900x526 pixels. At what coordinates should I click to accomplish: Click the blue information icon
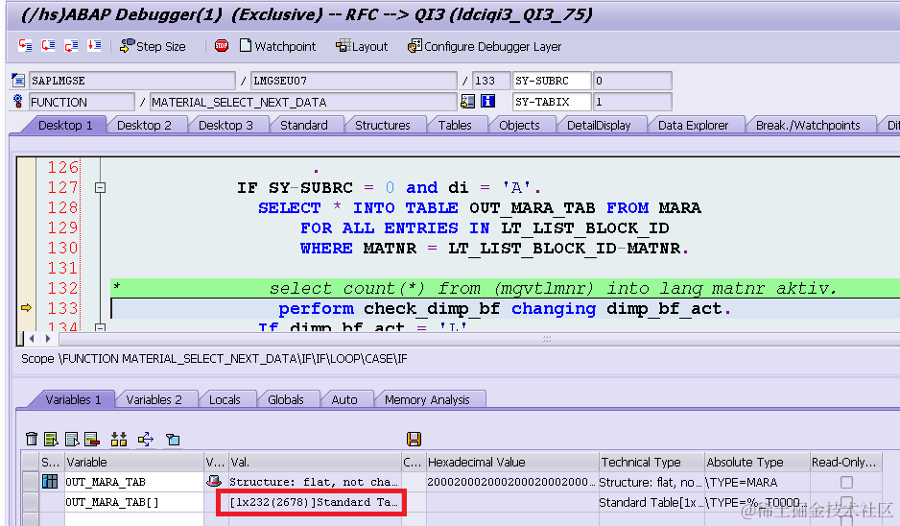[x=487, y=102]
